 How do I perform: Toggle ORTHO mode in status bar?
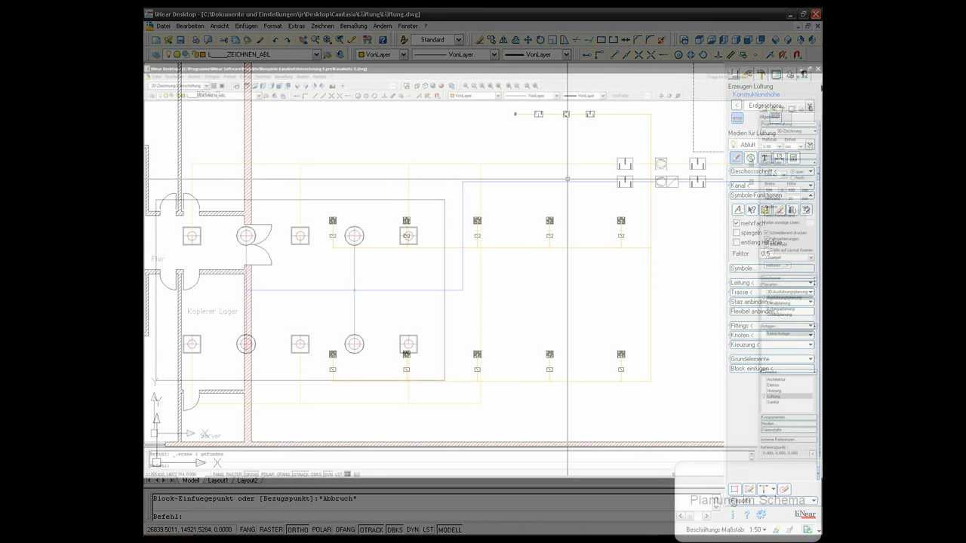(x=297, y=529)
